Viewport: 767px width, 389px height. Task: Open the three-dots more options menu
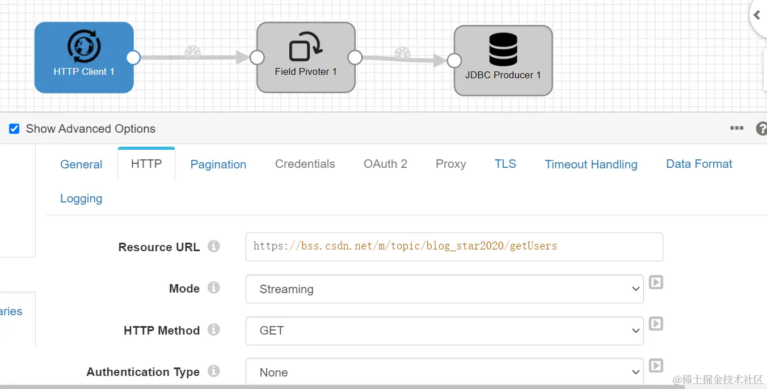tap(736, 128)
